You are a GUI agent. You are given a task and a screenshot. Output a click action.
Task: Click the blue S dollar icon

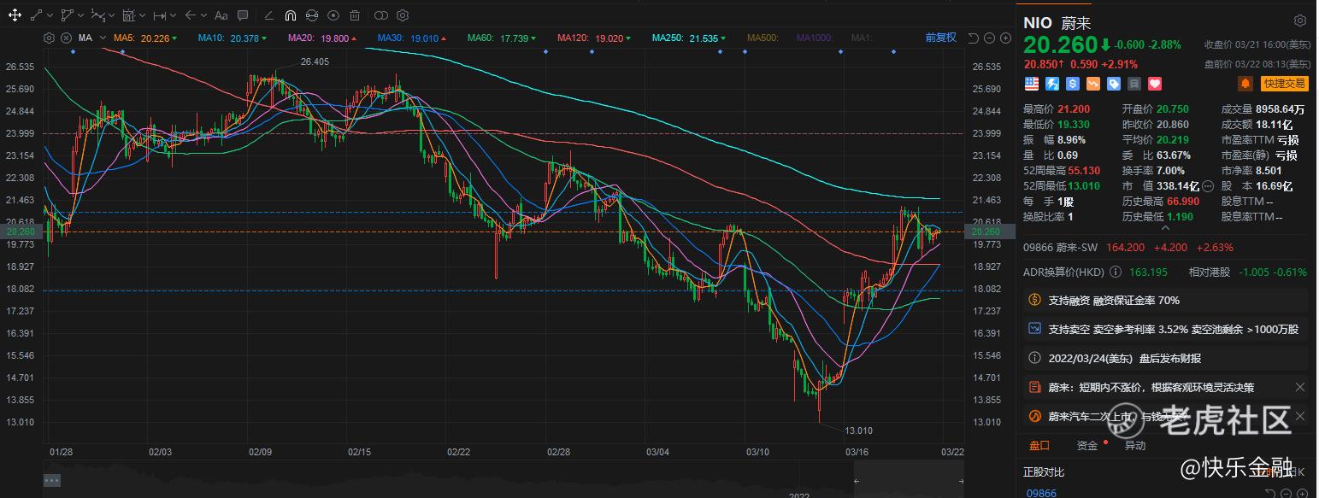[1073, 84]
